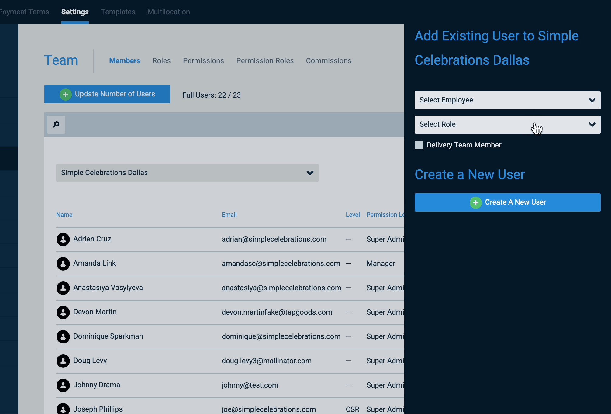Select the Members sub-tab
The width and height of the screenshot is (611, 414).
pyautogui.click(x=125, y=61)
